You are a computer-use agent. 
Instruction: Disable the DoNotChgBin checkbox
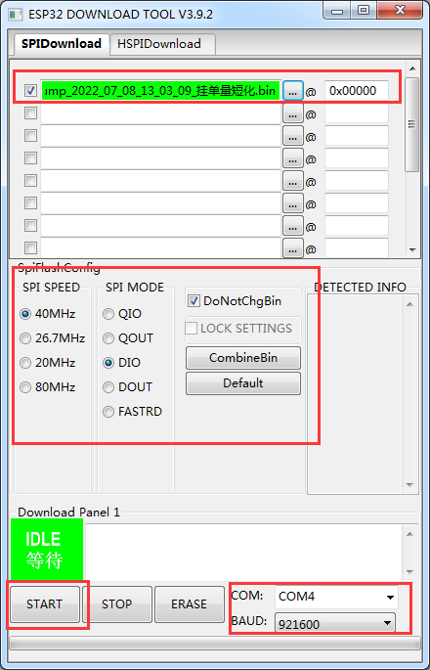pyautogui.click(x=193, y=301)
